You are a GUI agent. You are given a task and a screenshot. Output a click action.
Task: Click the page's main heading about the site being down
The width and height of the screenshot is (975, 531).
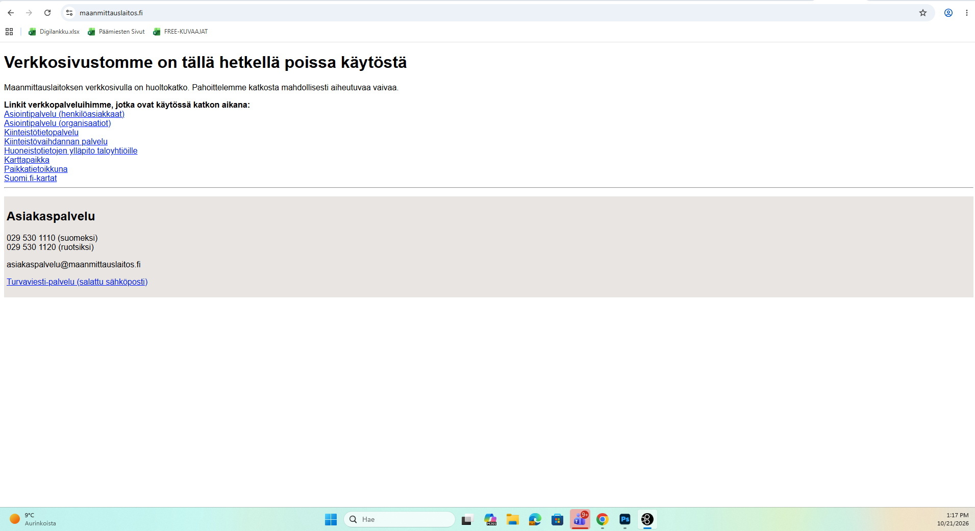point(206,62)
